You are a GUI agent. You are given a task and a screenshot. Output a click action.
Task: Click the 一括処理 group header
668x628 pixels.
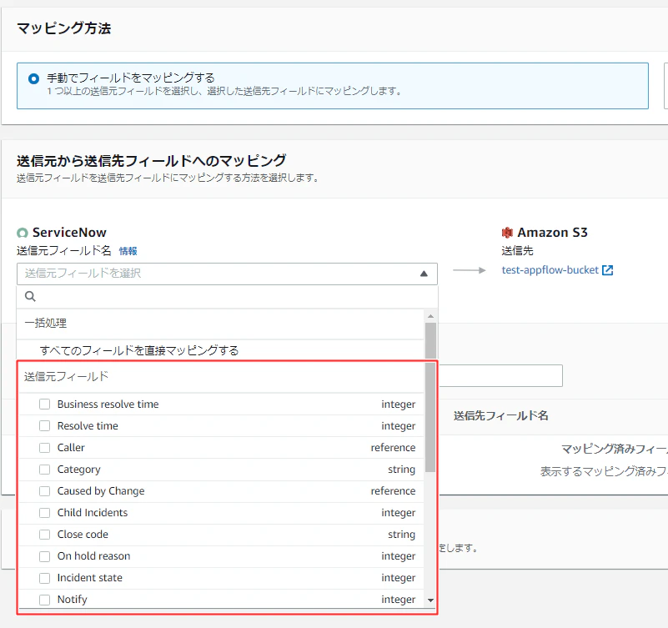(x=46, y=323)
